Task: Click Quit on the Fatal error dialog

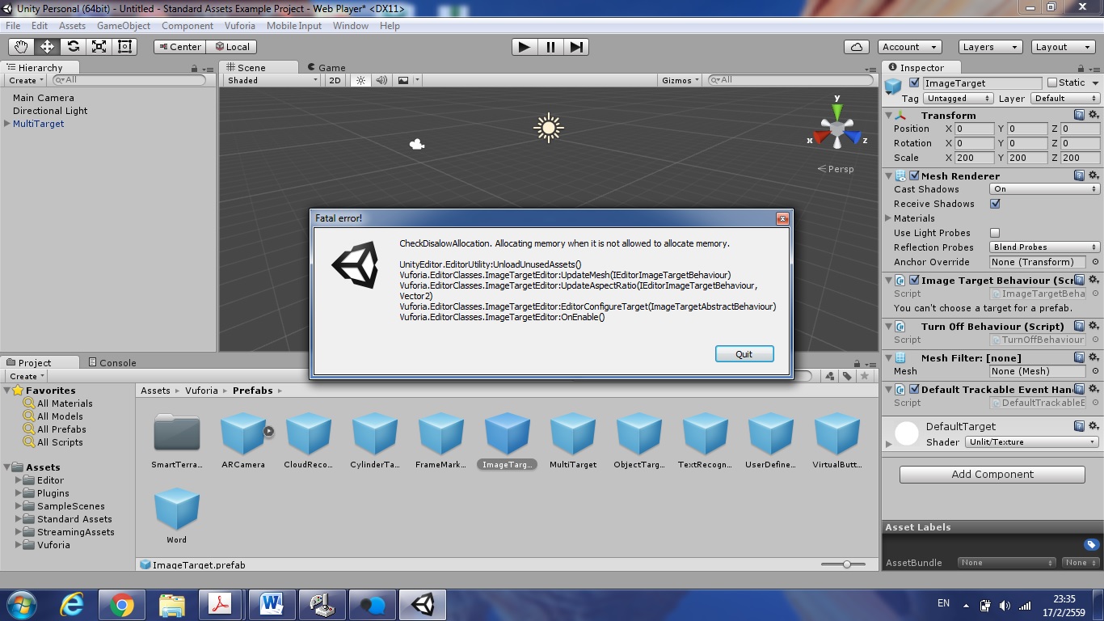Action: [744, 353]
